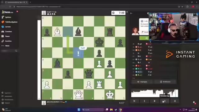
Task: Toggle the light/dark theme sidebar icon
Action: pyautogui.click(x=3, y=93)
